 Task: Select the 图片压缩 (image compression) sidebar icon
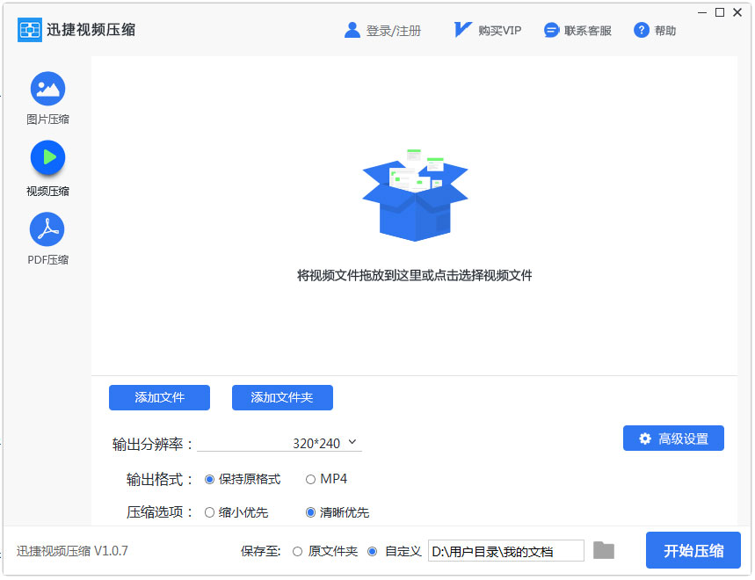(47, 89)
